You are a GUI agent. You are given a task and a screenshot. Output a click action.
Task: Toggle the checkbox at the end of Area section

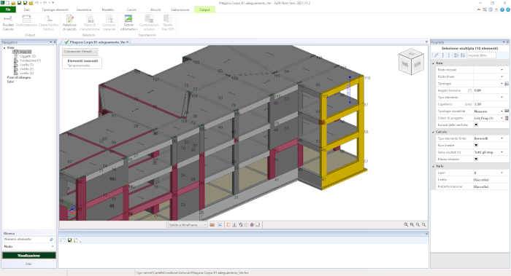click(476, 125)
